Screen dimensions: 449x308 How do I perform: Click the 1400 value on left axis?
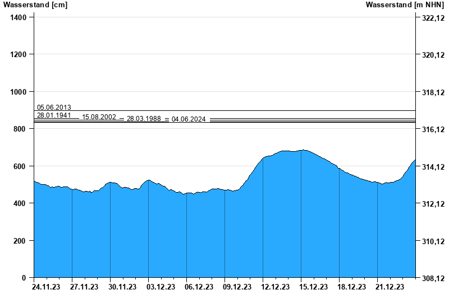click(19, 17)
